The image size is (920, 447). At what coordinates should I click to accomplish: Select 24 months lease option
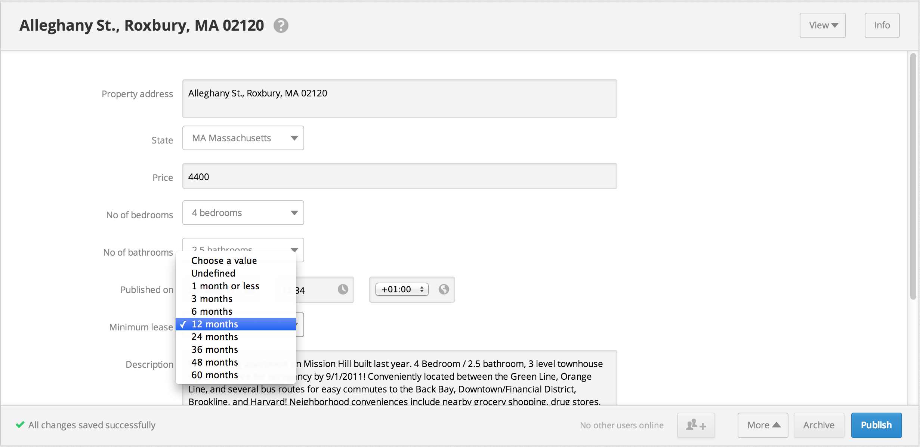coord(215,337)
